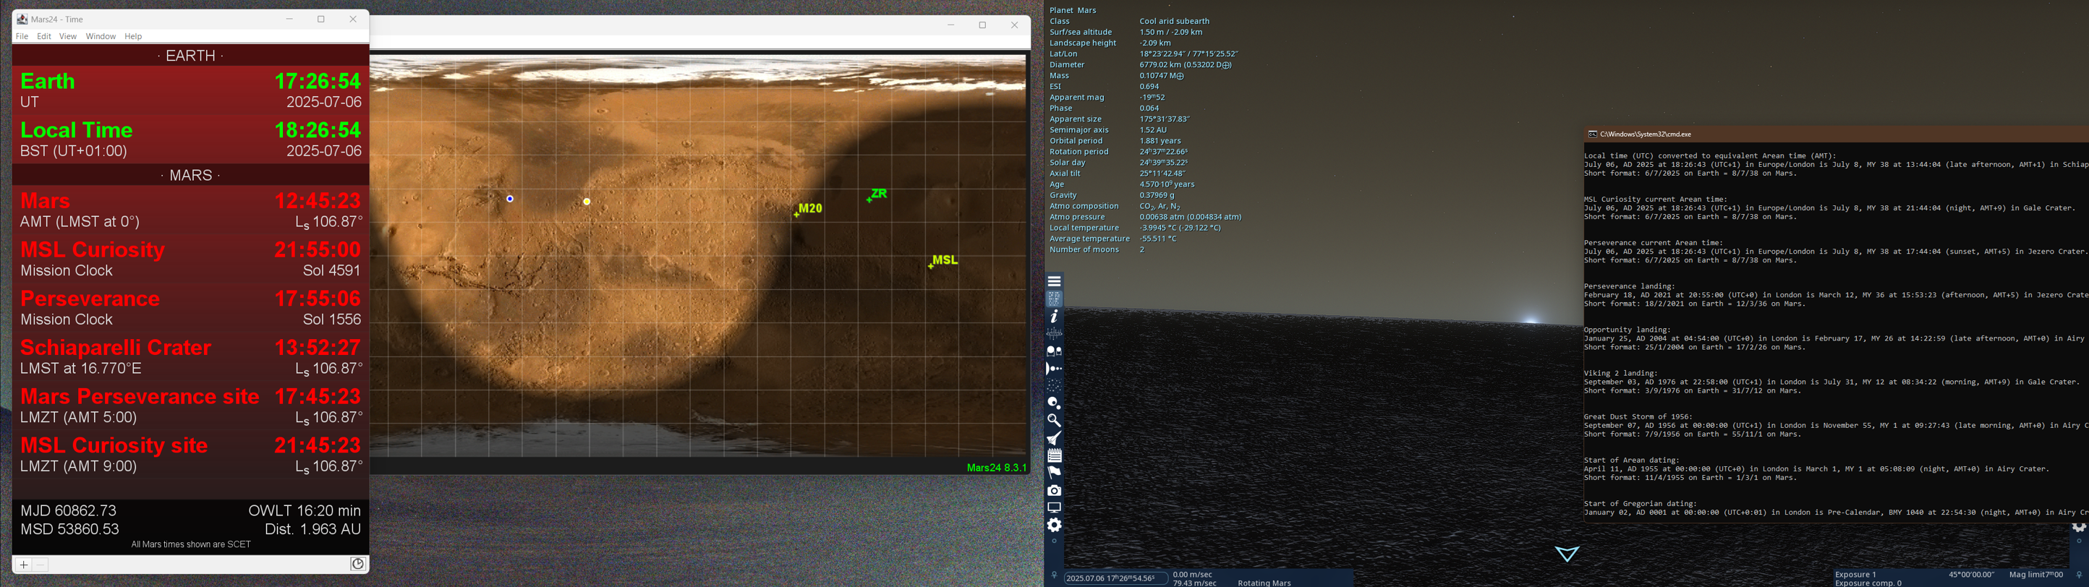Screen dimensions: 2089x587
Task: Open the planetary system browser icon with two domes
Action: 1054,351
